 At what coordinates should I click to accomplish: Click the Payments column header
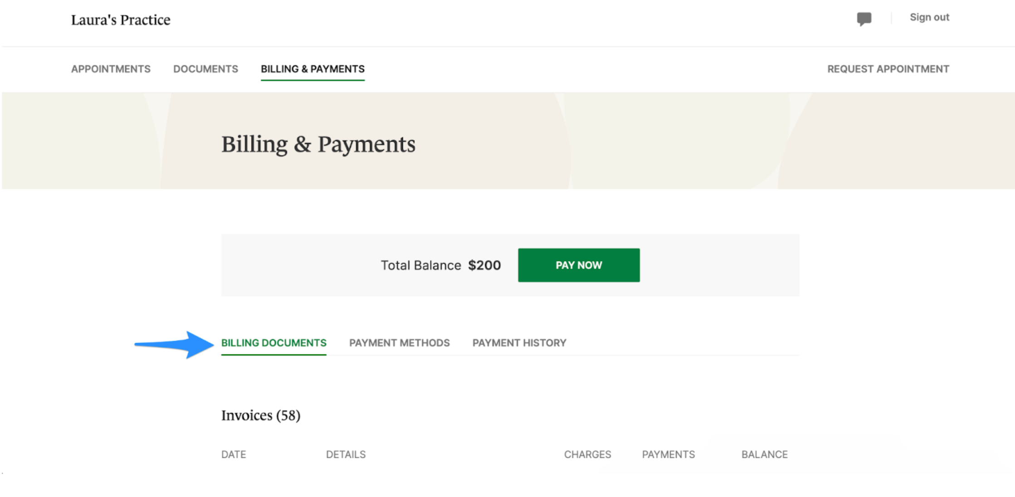pos(668,454)
